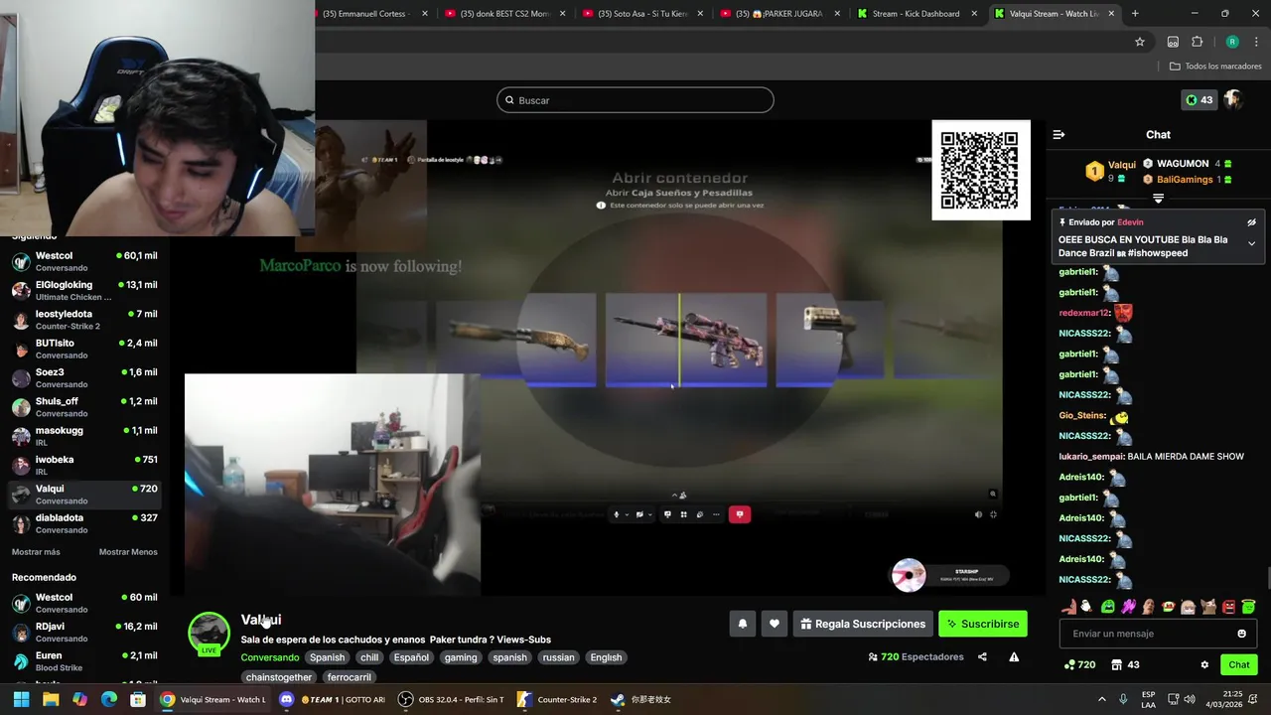Share the stream via share icon
Viewport: 1271px width, 715px height.
click(982, 656)
